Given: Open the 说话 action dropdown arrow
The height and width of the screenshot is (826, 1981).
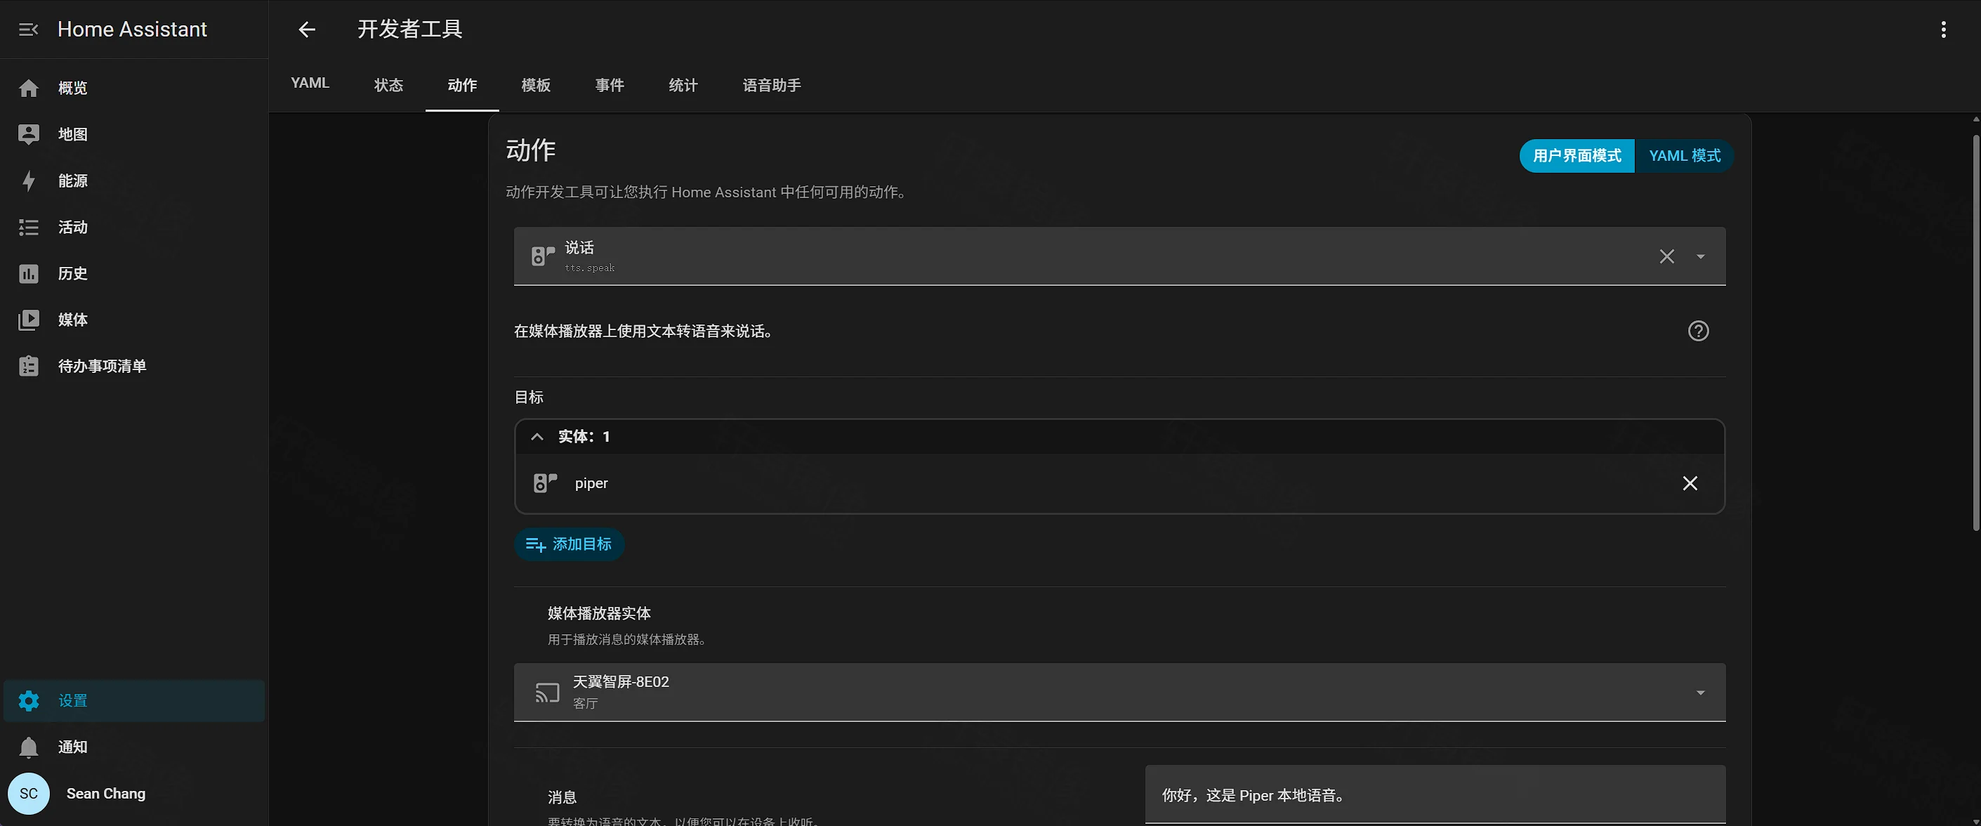Looking at the screenshot, I should 1700,256.
